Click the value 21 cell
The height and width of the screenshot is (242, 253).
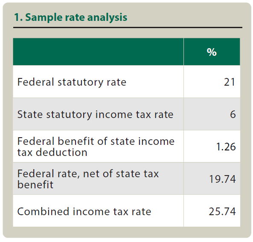[x=212, y=82]
